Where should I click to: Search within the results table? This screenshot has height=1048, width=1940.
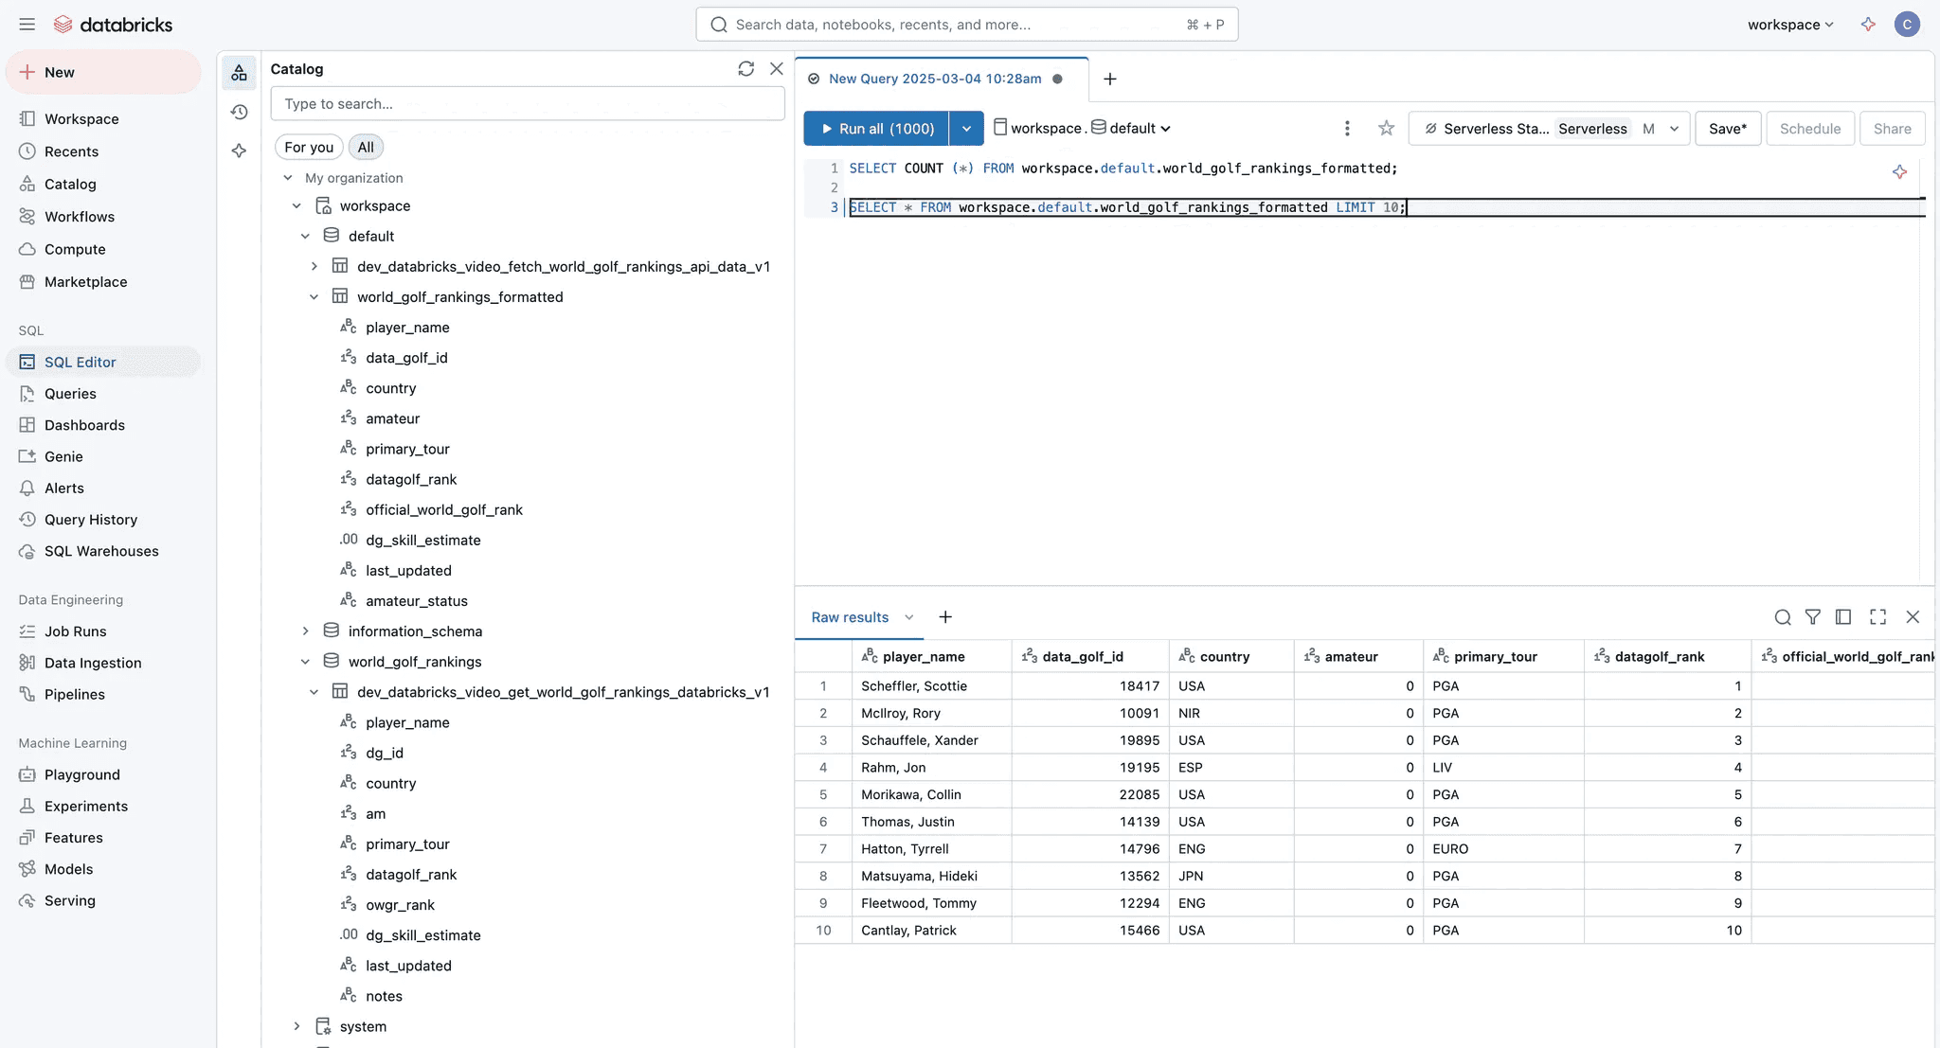[1782, 617]
